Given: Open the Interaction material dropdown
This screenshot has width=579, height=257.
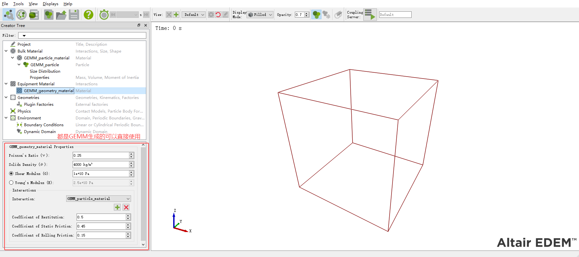Looking at the screenshot, I should (98, 199).
